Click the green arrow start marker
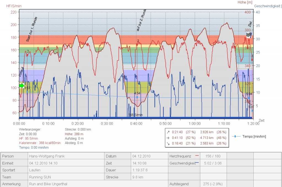The image size is (282, 187). pyautogui.click(x=22, y=86)
